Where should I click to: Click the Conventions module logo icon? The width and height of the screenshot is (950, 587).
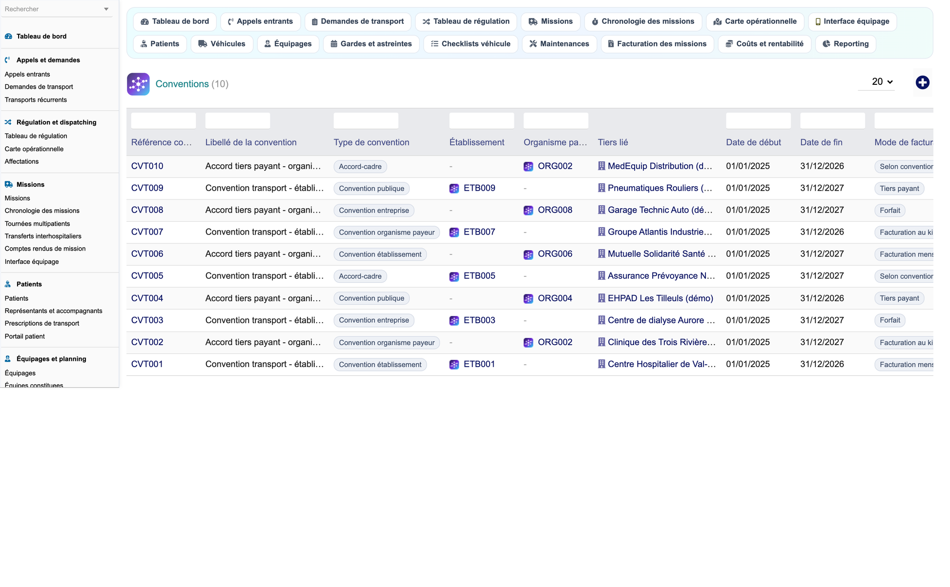[x=138, y=84]
